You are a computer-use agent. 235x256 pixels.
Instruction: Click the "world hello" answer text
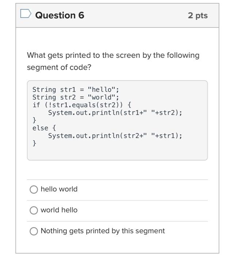coord(59,210)
